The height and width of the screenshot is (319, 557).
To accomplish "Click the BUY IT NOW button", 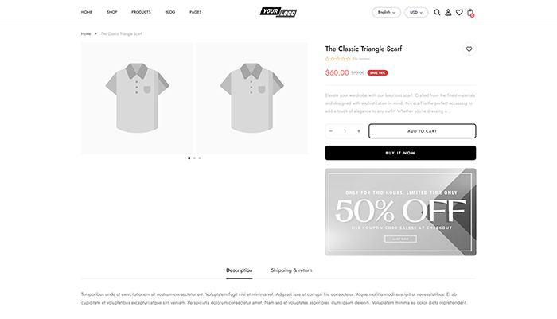I will (x=400, y=153).
